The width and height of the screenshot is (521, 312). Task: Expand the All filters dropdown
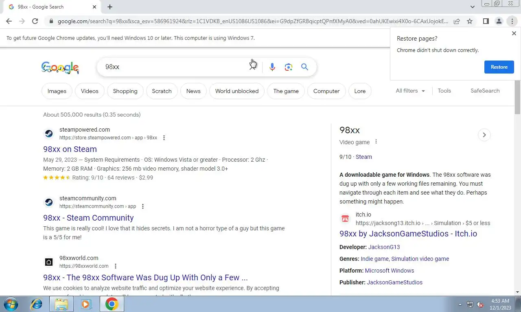click(x=410, y=91)
